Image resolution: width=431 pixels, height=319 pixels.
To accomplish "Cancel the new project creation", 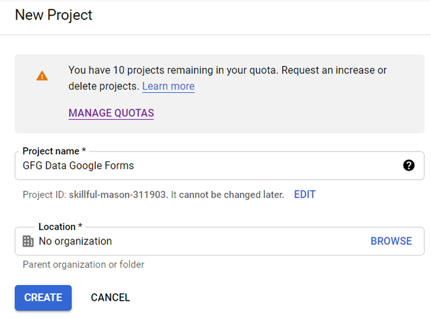I will click(x=110, y=297).
